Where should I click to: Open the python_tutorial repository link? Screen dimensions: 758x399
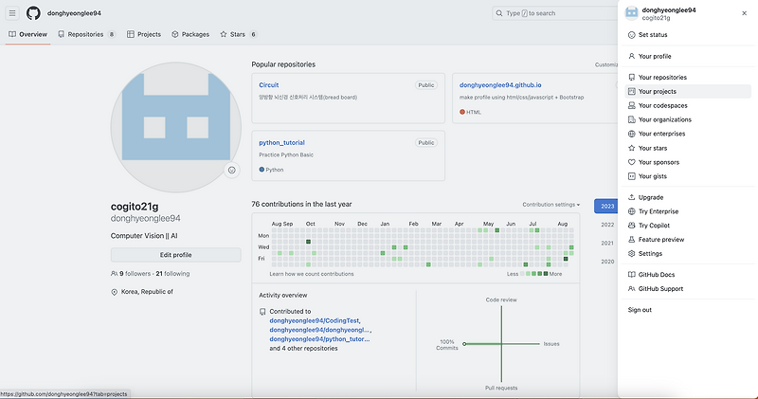click(x=281, y=143)
